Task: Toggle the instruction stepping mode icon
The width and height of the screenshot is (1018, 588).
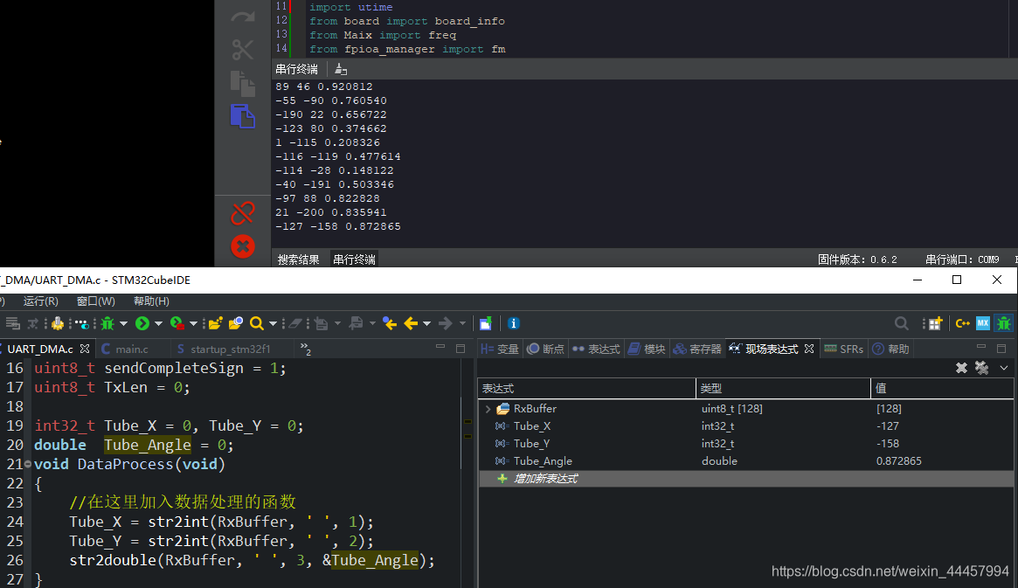Action: coord(81,323)
